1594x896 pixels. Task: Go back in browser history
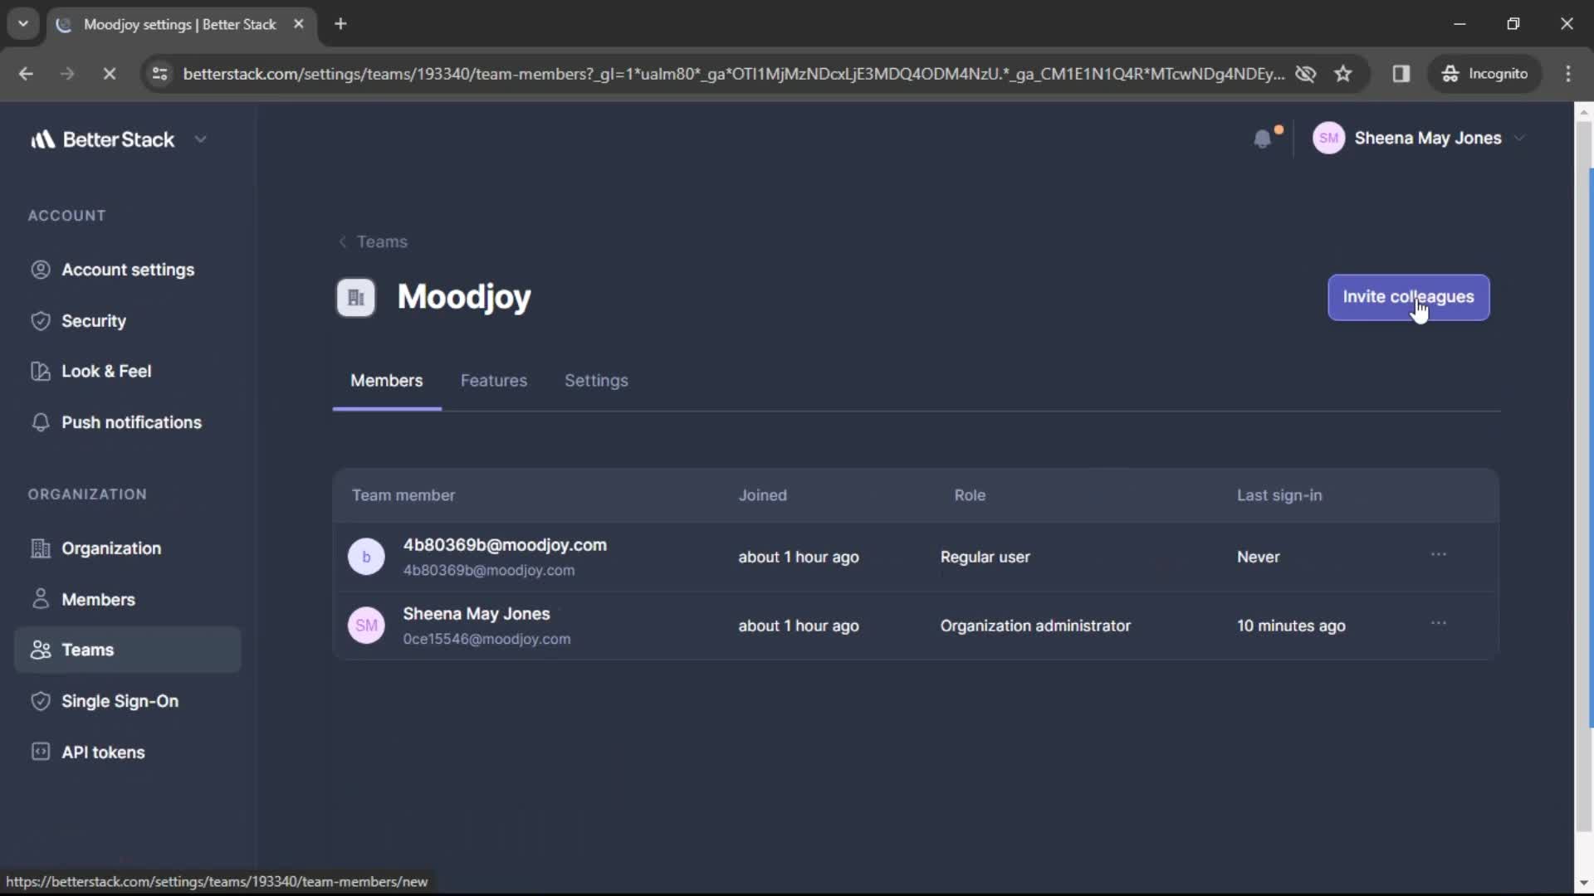[x=26, y=74]
